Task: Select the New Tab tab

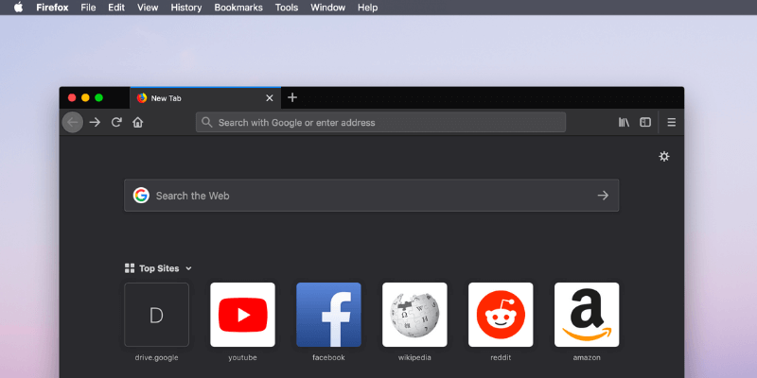Action: (x=205, y=98)
